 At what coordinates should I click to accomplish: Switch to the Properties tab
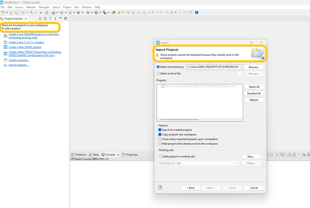[130, 154]
